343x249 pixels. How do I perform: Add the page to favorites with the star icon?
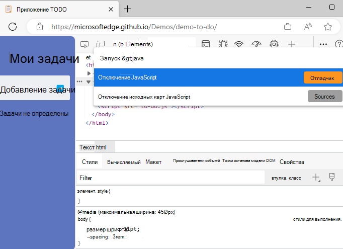(x=328, y=27)
